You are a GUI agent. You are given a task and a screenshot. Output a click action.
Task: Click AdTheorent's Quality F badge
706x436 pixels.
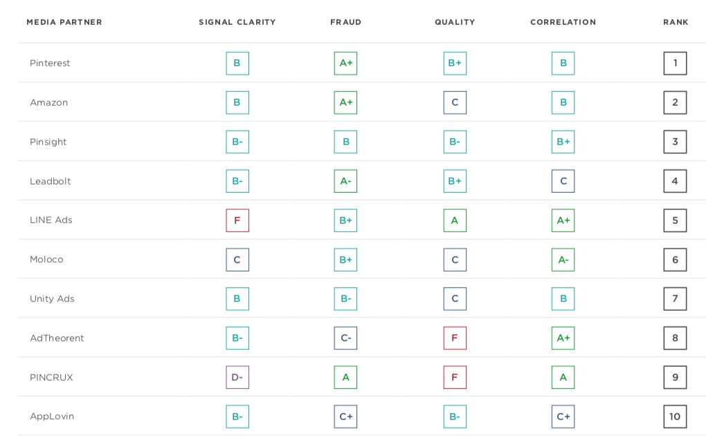tap(455, 338)
